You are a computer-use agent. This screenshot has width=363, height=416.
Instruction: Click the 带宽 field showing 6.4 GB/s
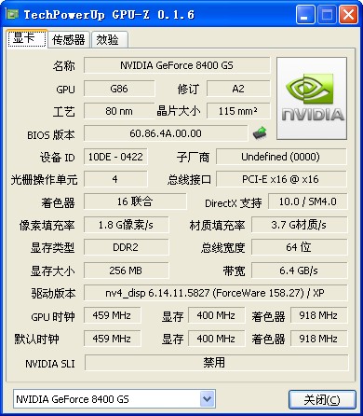300,270
